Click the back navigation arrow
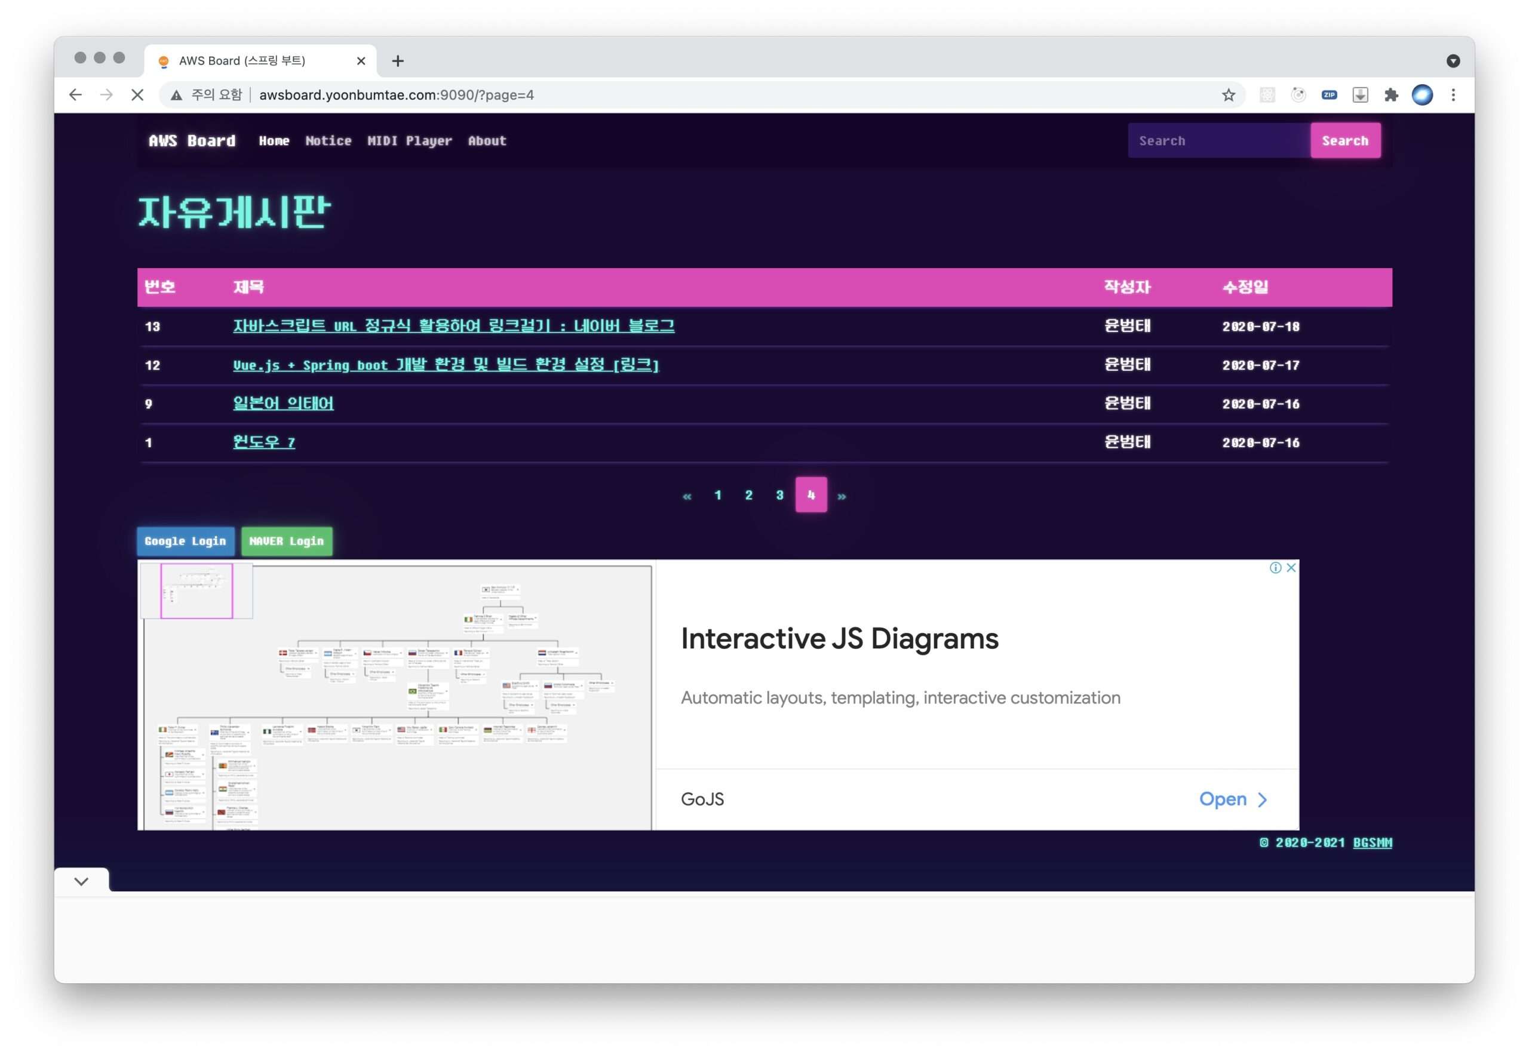This screenshot has height=1055, width=1529. (75, 95)
